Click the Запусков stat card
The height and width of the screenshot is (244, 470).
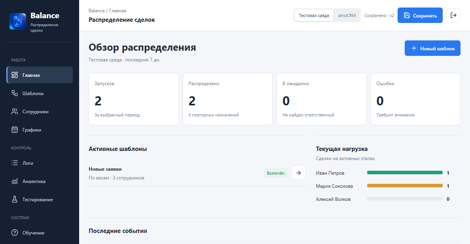(x=134, y=99)
